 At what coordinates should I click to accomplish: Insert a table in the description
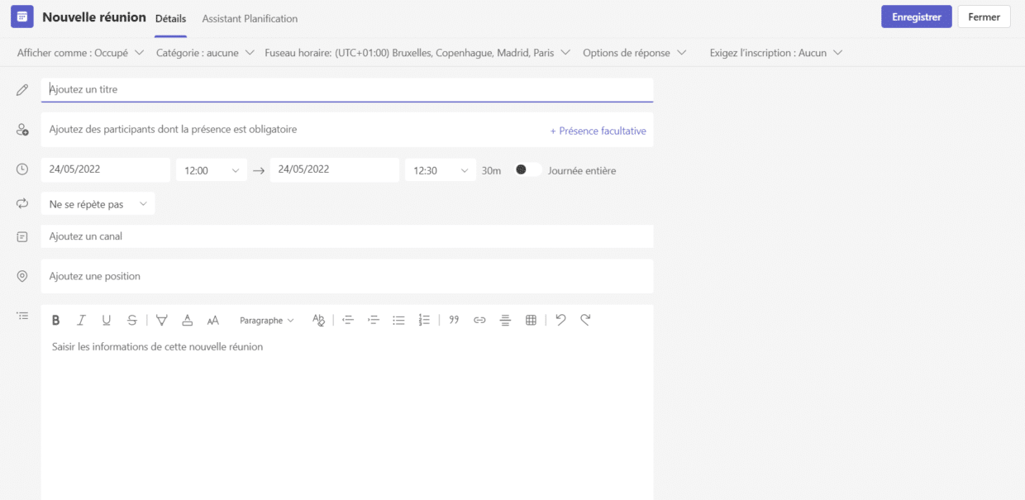click(x=531, y=321)
